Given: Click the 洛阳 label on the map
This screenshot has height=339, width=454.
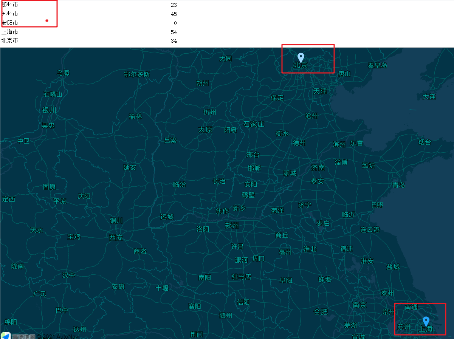Looking at the screenshot, I should coord(203,229).
